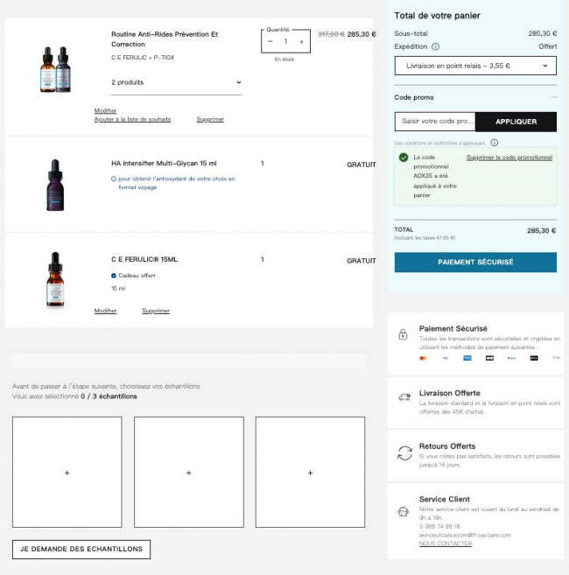The width and height of the screenshot is (569, 575).
Task: Focus the promo code input field
Action: coord(435,122)
